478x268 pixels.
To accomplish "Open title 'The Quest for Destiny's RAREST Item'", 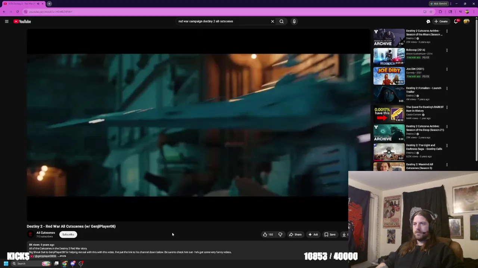I will tap(425, 109).
